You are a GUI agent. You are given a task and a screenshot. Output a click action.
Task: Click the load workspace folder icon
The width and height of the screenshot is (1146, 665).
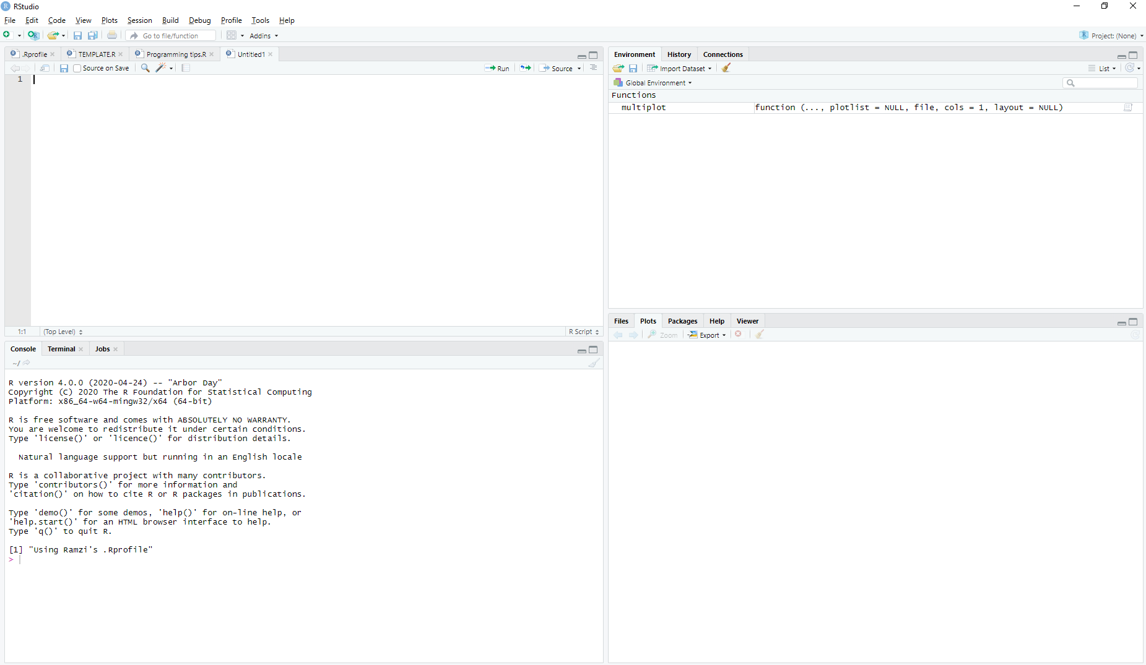(x=618, y=68)
